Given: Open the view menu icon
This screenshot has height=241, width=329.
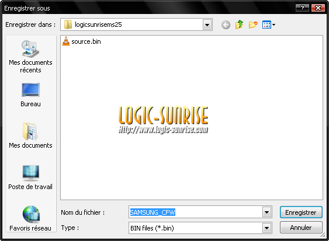Looking at the screenshot, I should [269, 25].
